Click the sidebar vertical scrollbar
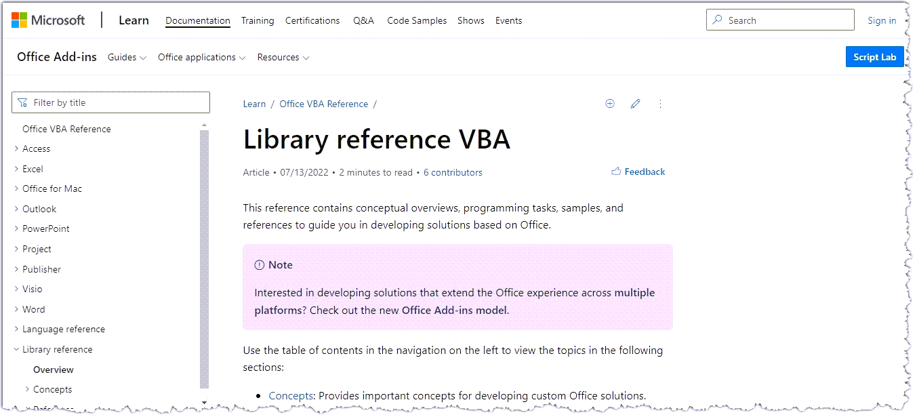Viewport: 917px width, 417px height. point(205,258)
